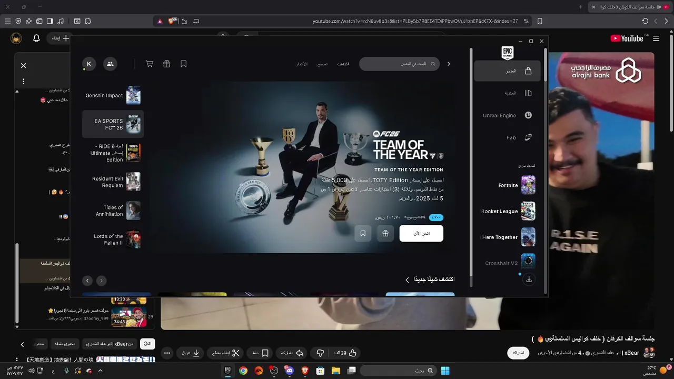
Task: Open the YouTube Create button
Action: click(x=60, y=38)
